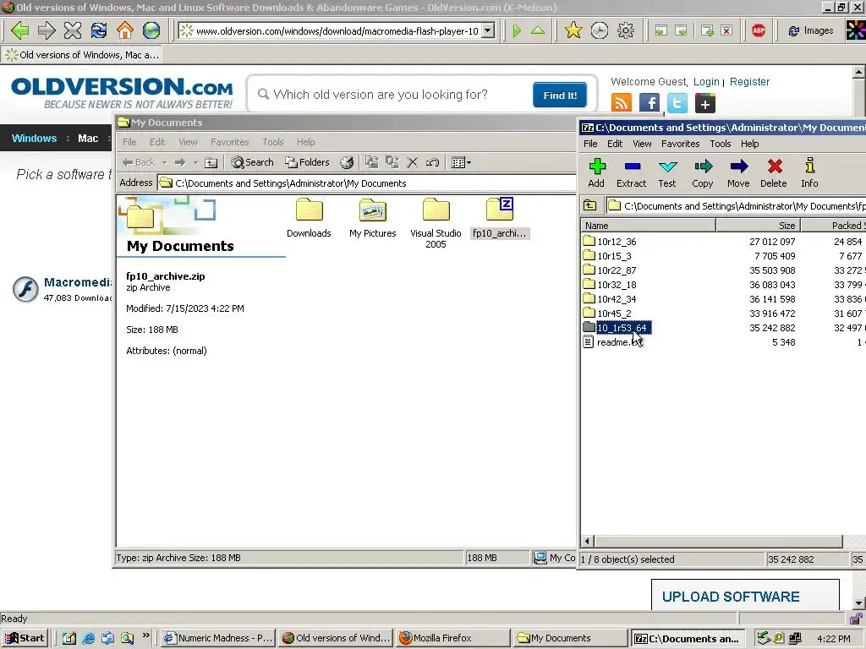
Task: Go to browser Home page
Action: click(x=125, y=30)
